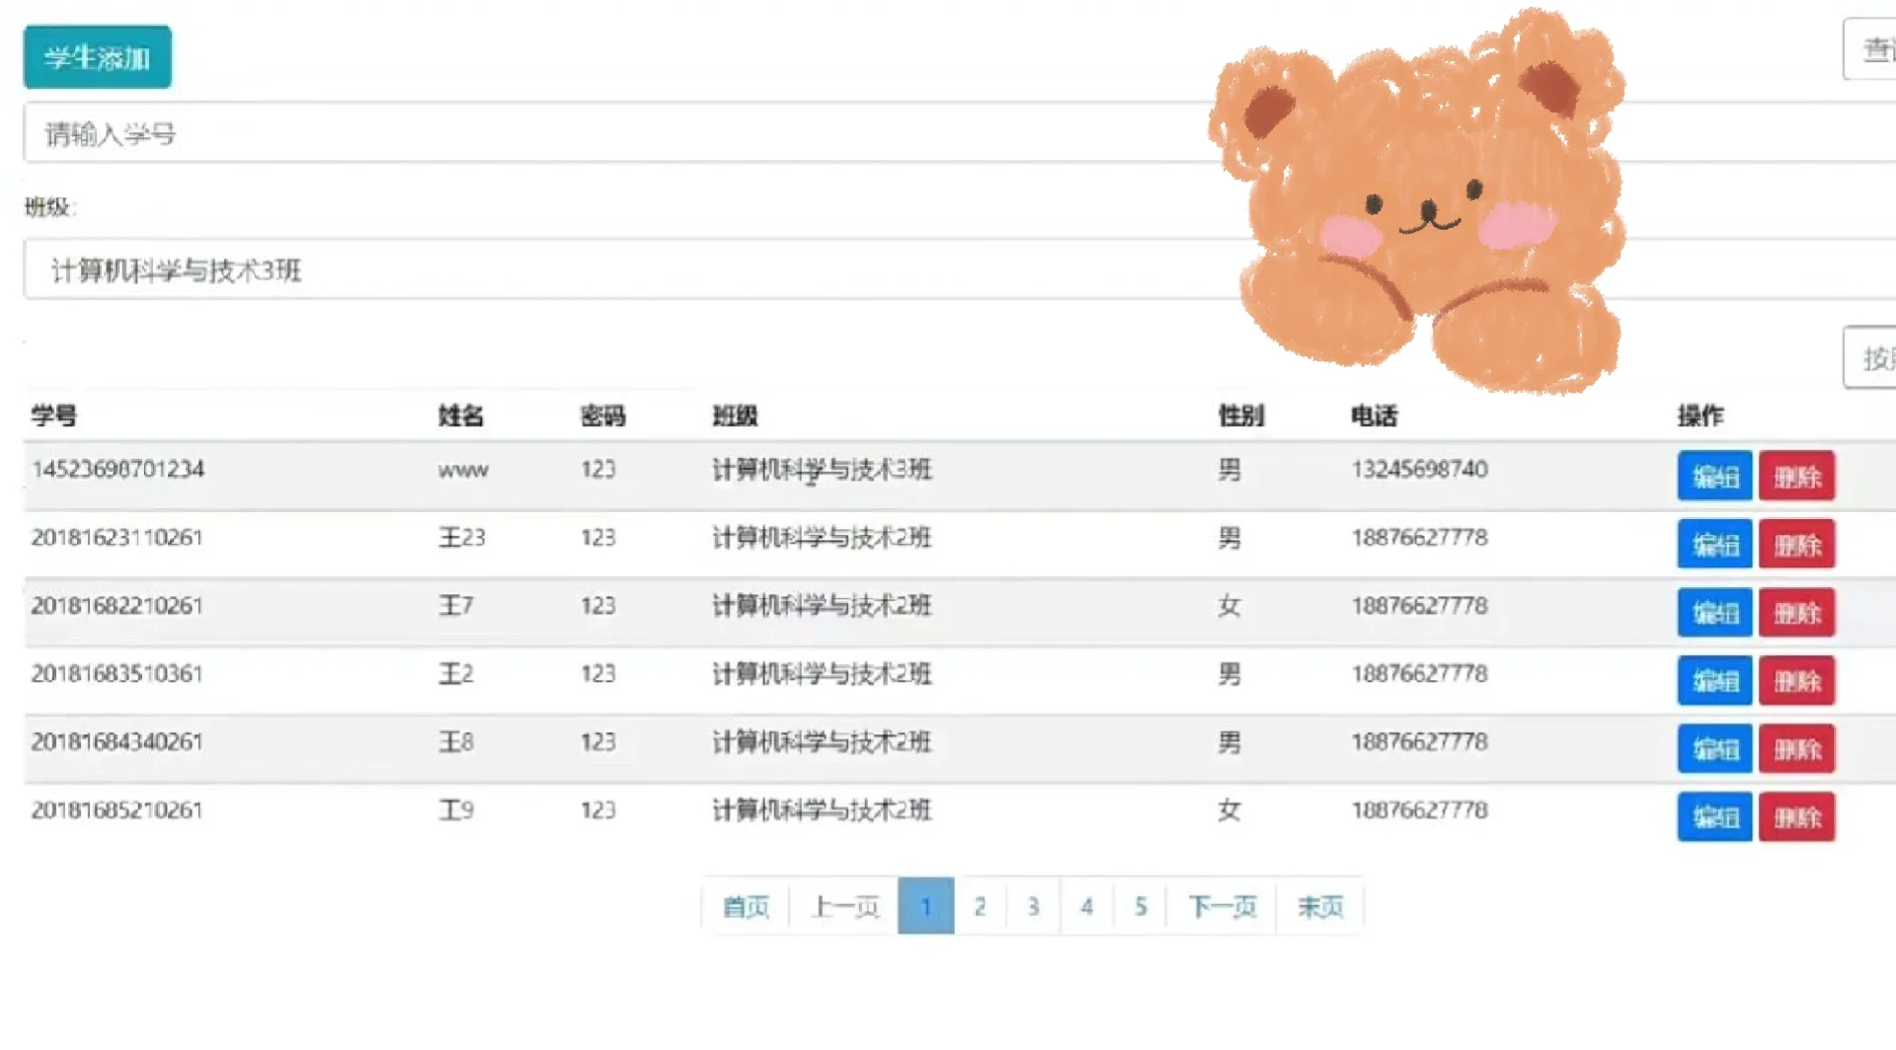Jump to 末页 last page
This screenshot has width=1896, height=1050.
pyautogui.click(x=1320, y=906)
